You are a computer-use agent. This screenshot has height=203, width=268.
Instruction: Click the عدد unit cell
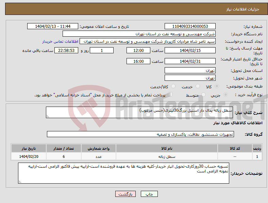98,156
